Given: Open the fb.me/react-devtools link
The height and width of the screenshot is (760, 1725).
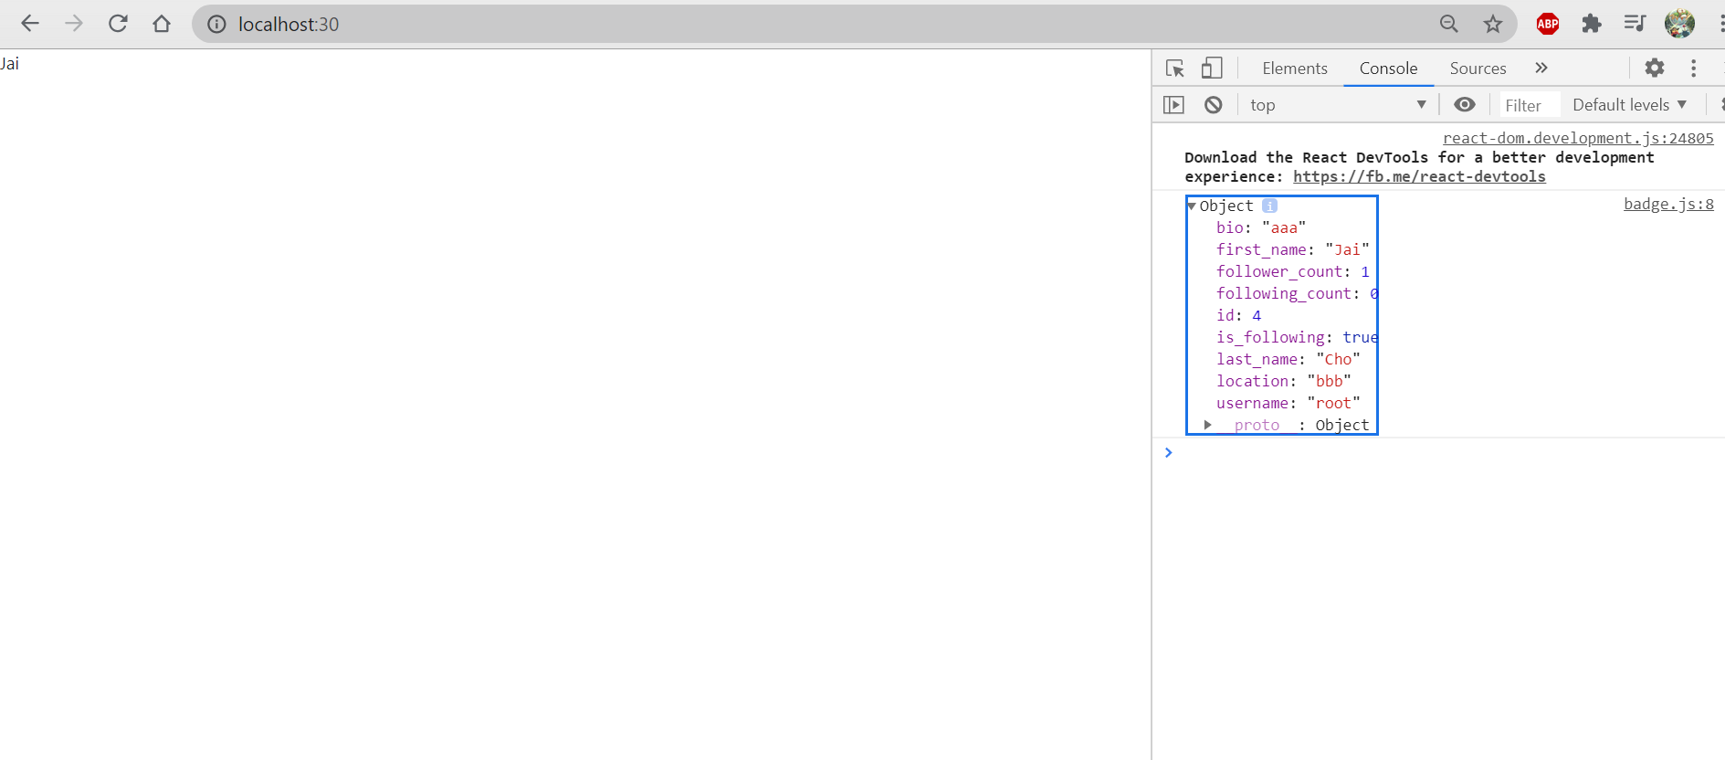Looking at the screenshot, I should (x=1419, y=176).
